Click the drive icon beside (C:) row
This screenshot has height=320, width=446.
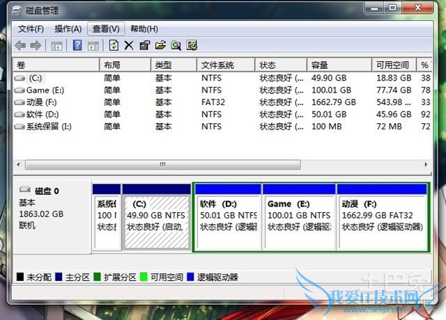point(20,78)
